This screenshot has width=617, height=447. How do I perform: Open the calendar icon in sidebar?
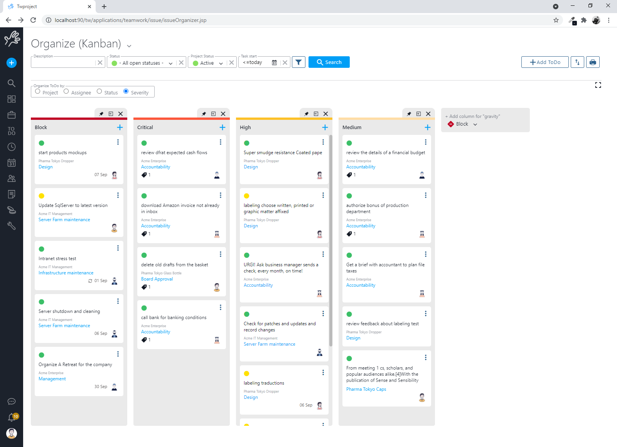coord(12,163)
